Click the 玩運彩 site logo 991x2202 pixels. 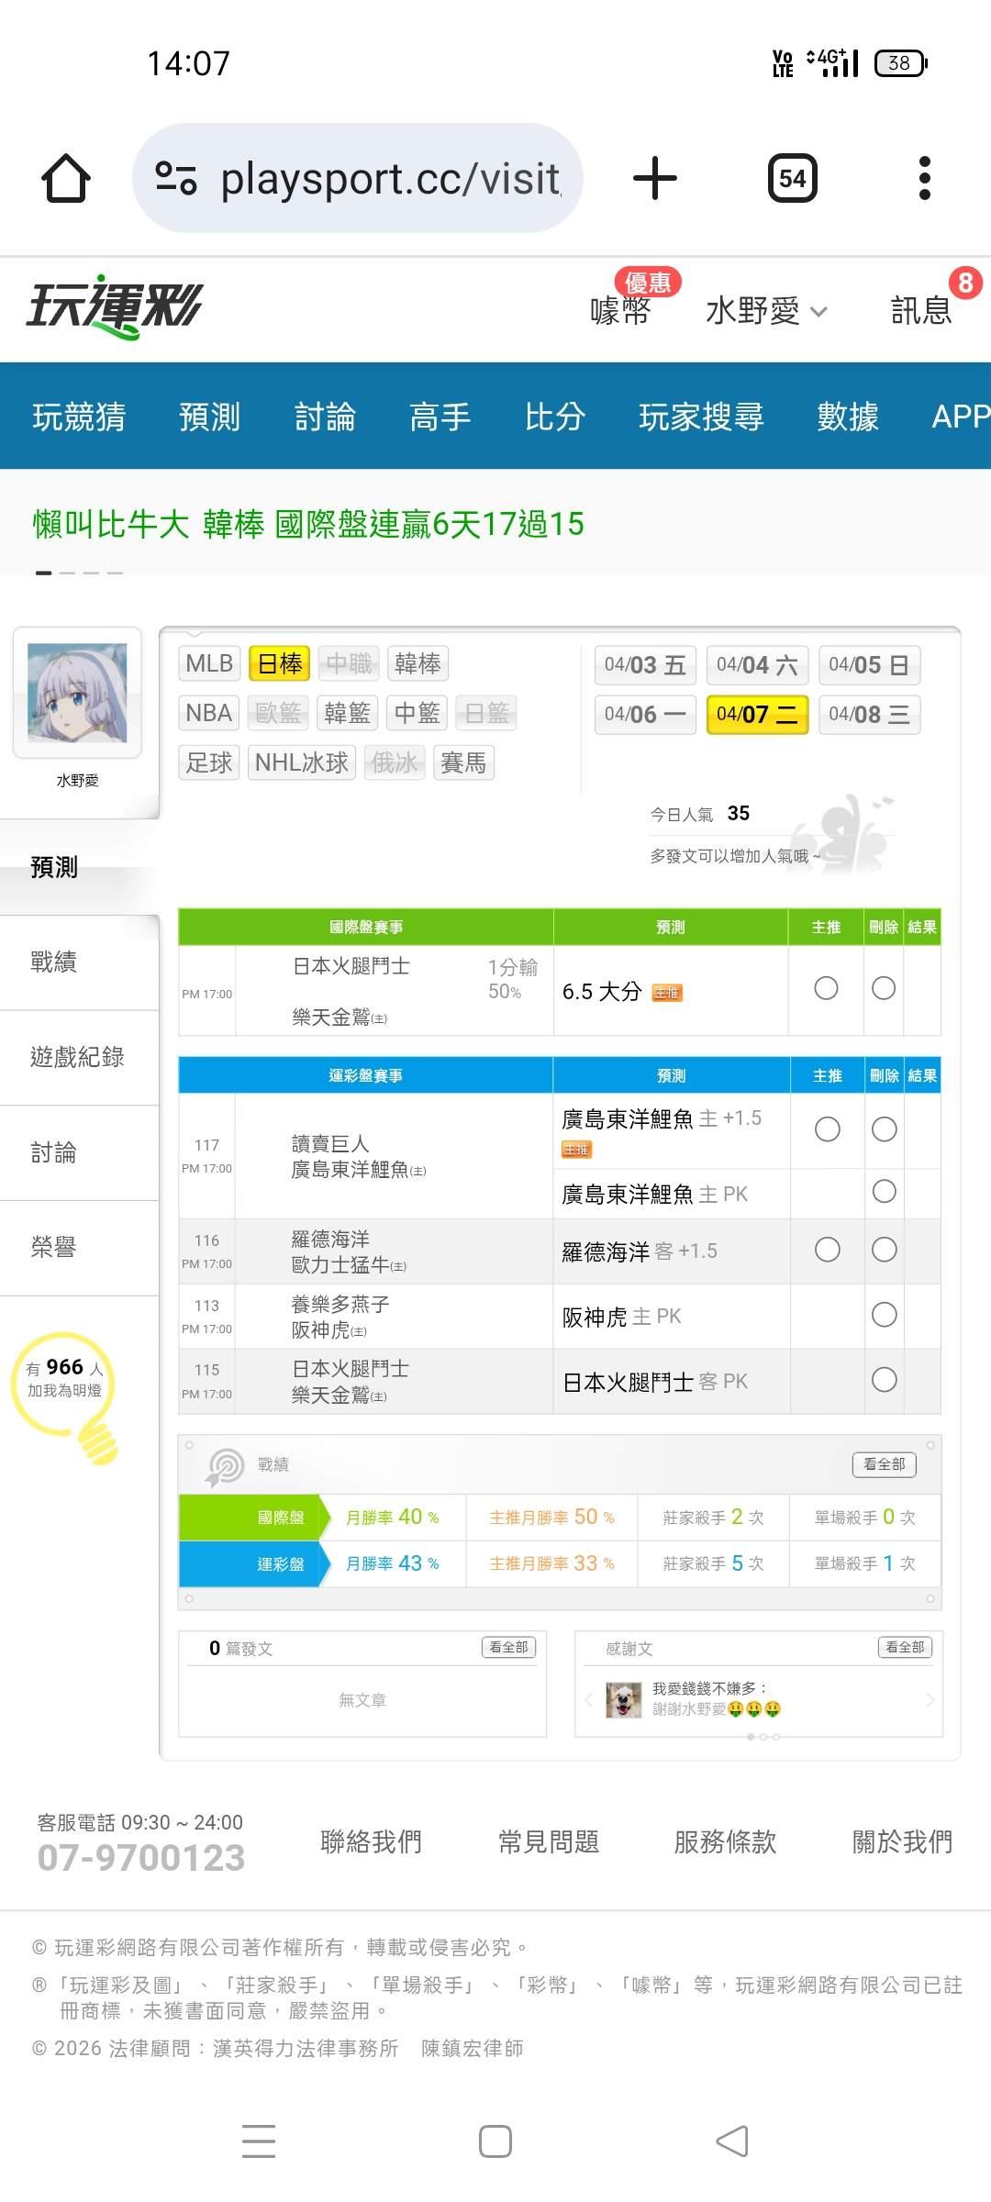[115, 306]
